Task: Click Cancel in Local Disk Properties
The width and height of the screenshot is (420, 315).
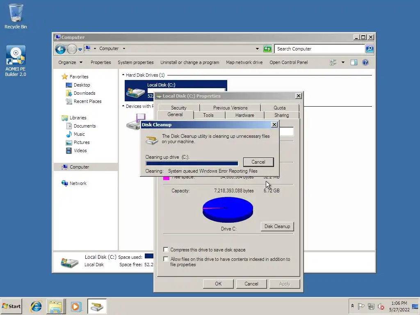Action: (251, 284)
